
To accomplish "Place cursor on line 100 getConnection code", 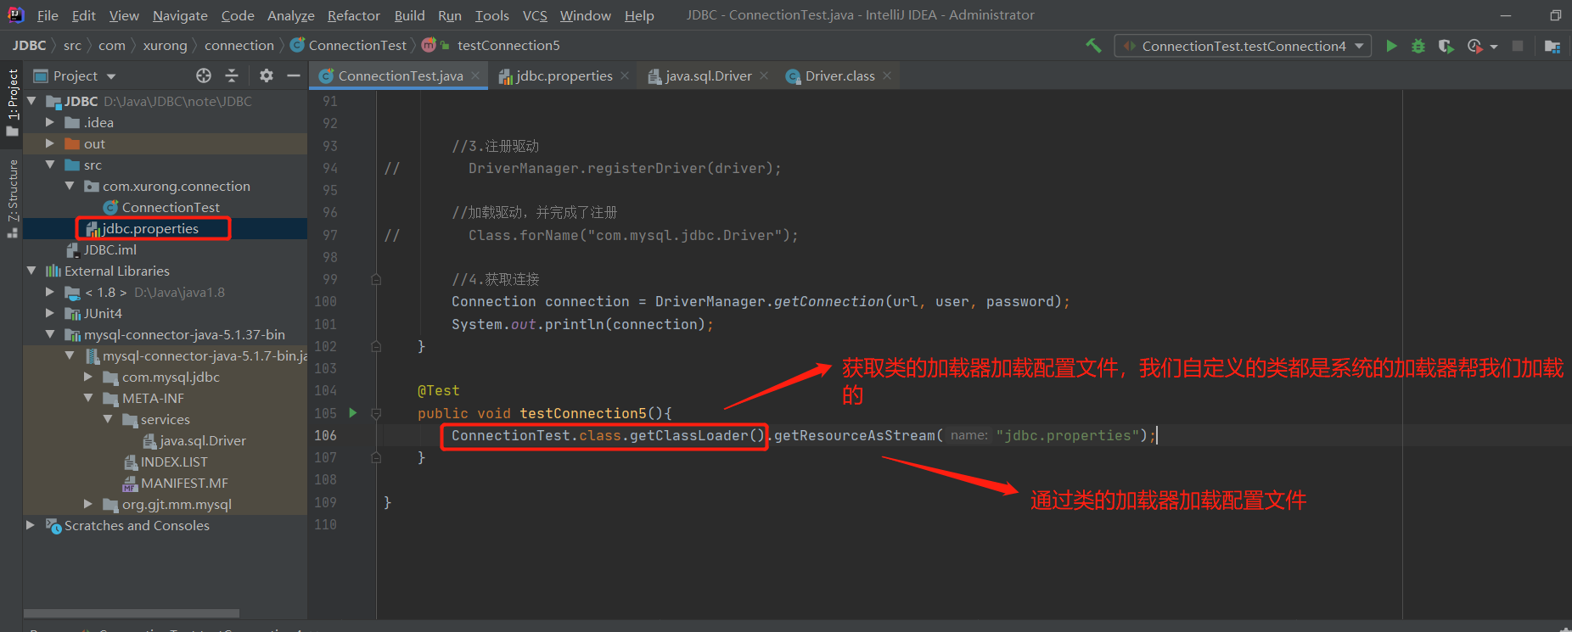I will pyautogui.click(x=760, y=301).
